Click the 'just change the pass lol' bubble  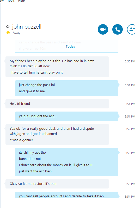[66, 88]
